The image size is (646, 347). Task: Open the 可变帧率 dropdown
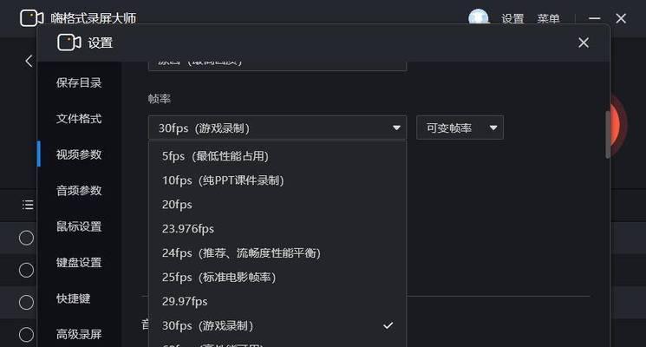pyautogui.click(x=460, y=128)
